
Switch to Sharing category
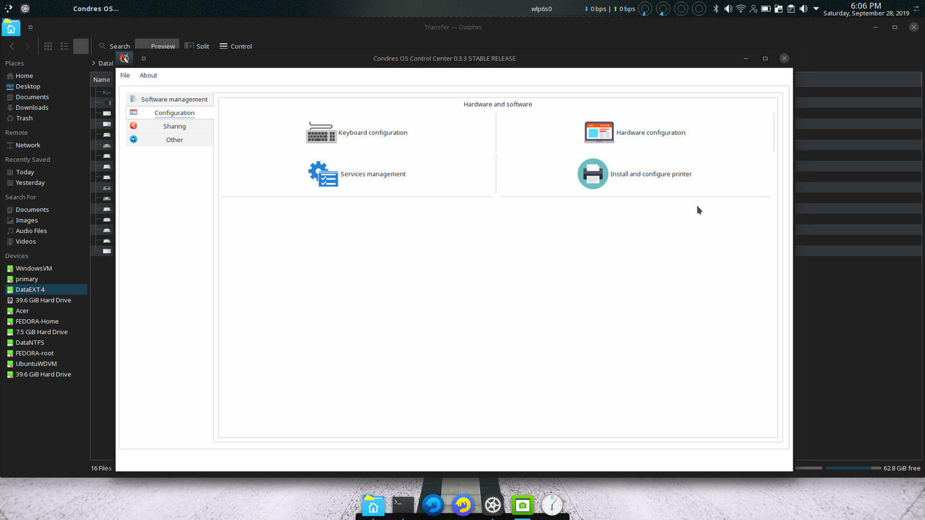pos(170,126)
